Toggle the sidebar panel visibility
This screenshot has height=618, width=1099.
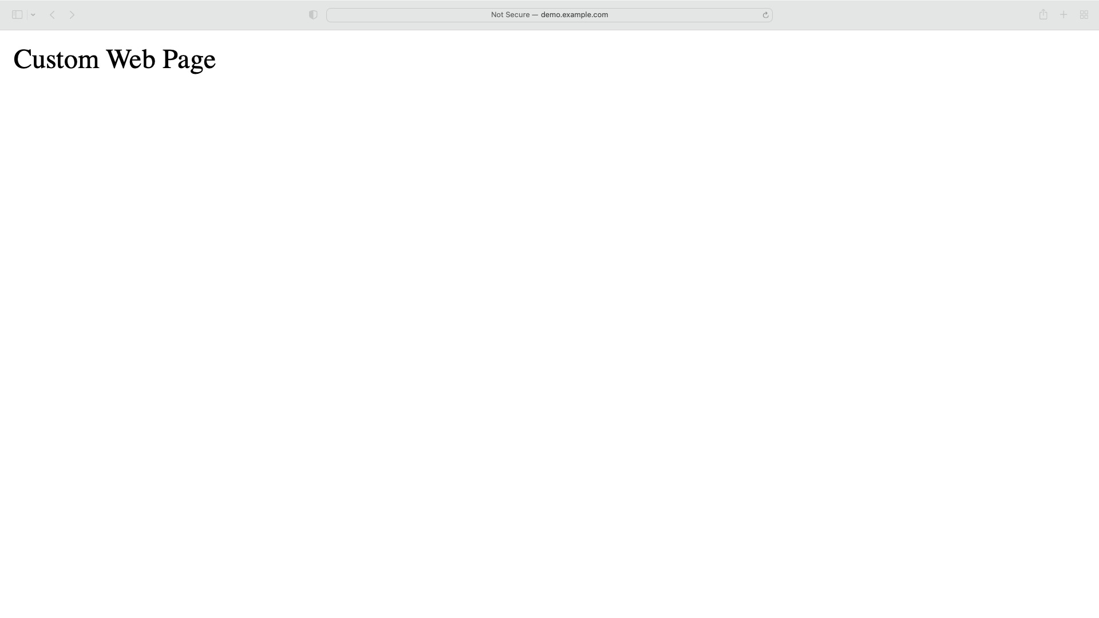tap(17, 14)
